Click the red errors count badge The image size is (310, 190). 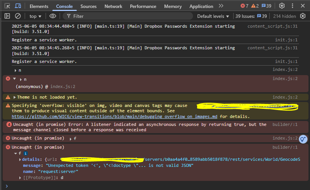pos(244,6)
